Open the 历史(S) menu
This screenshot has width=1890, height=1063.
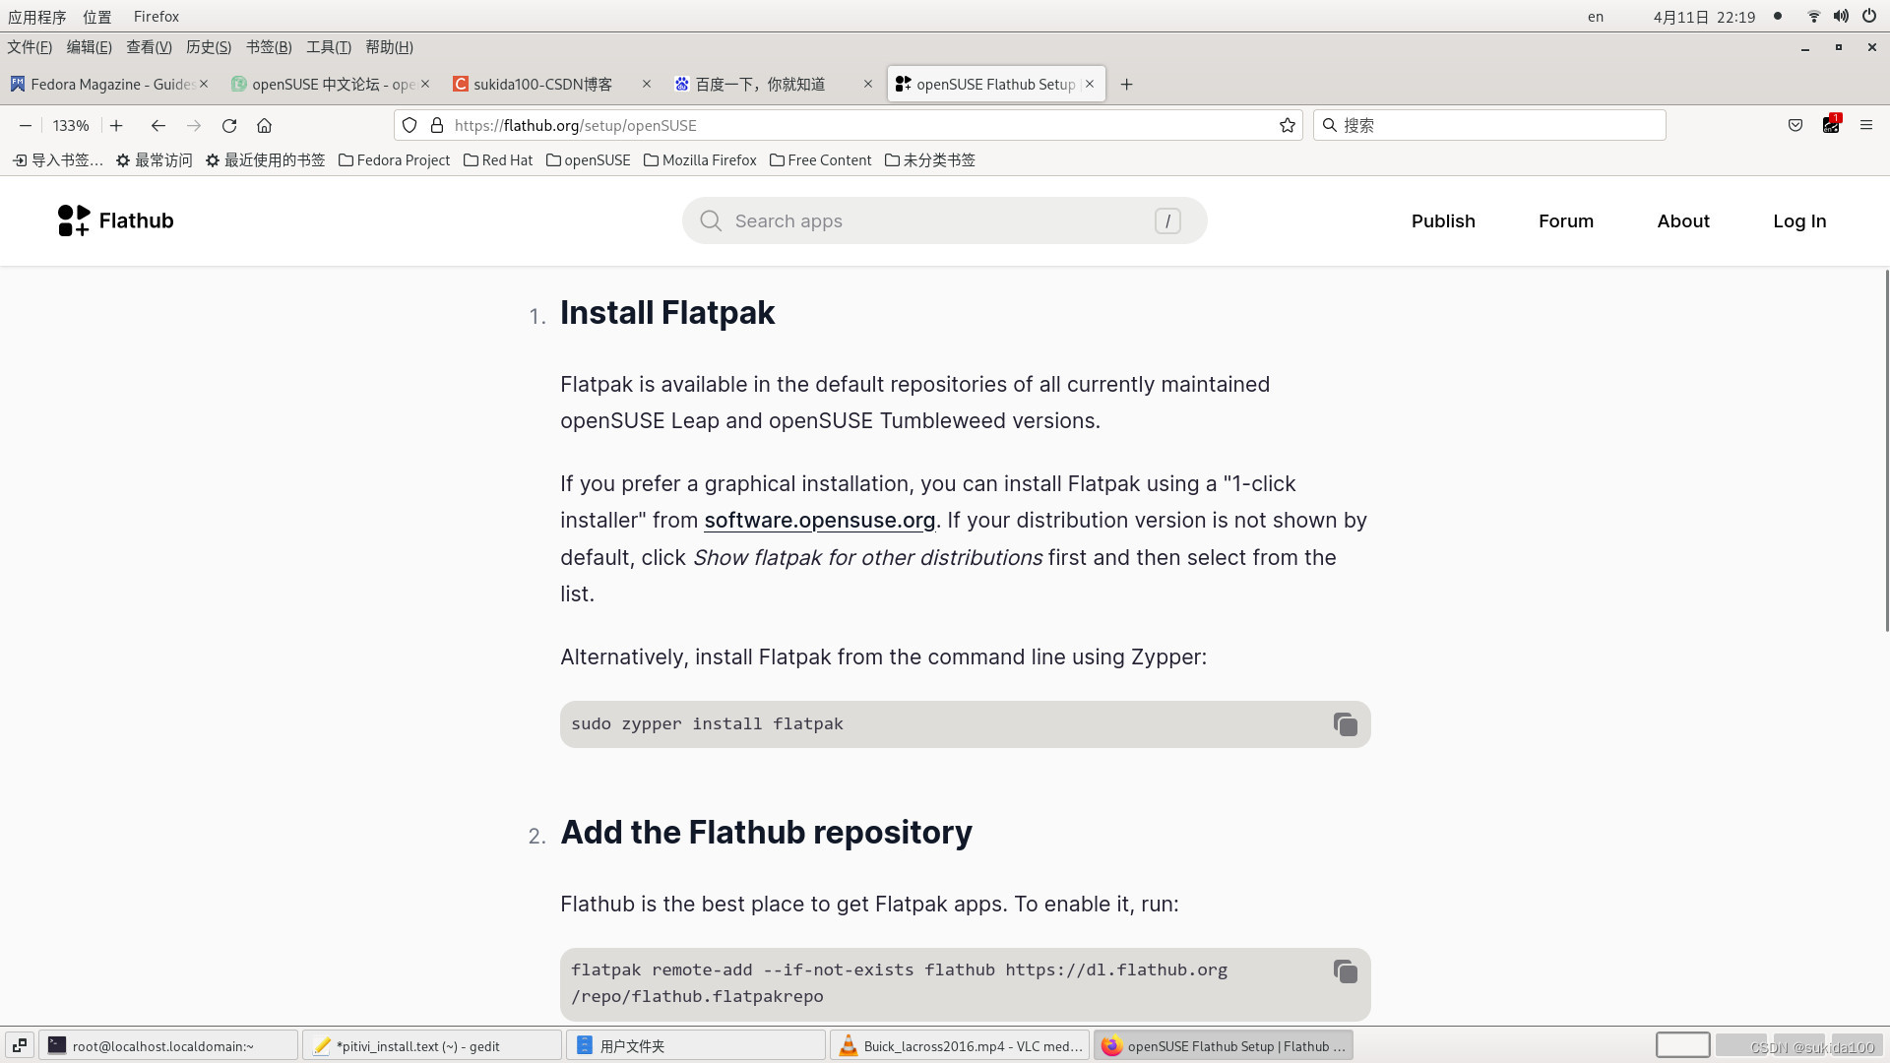[209, 47]
